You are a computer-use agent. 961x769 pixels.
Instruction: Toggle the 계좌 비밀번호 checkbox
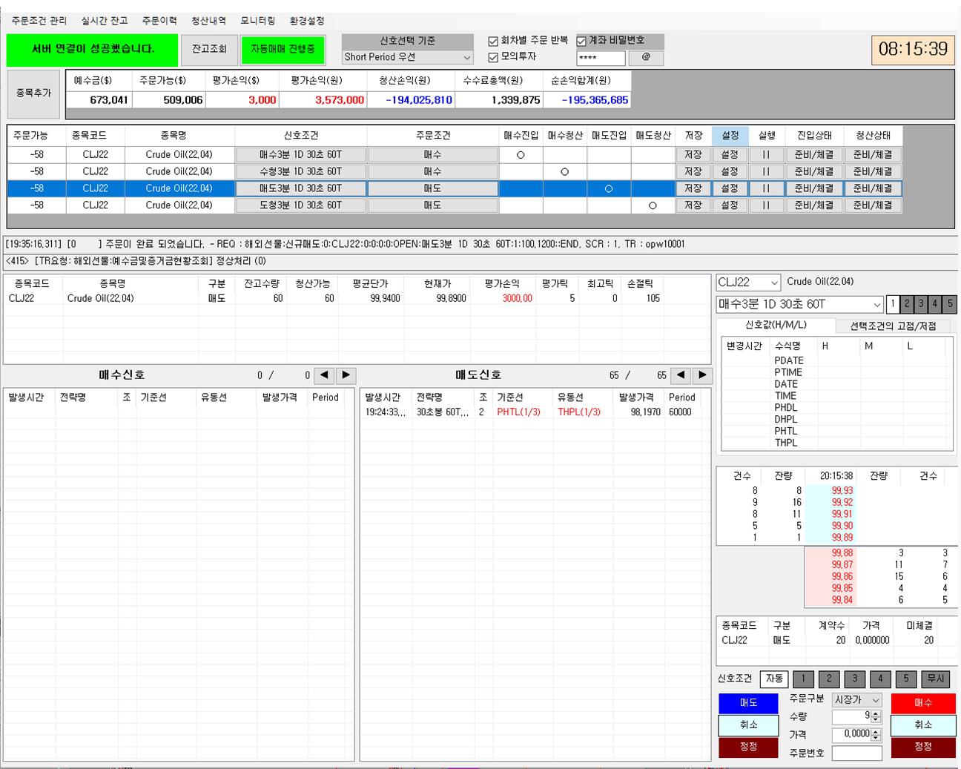581,42
